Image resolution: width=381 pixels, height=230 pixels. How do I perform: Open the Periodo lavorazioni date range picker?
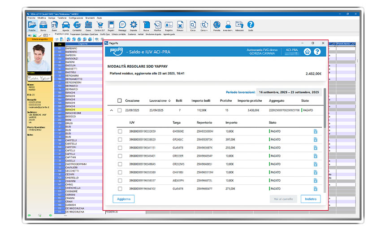pos(289,92)
